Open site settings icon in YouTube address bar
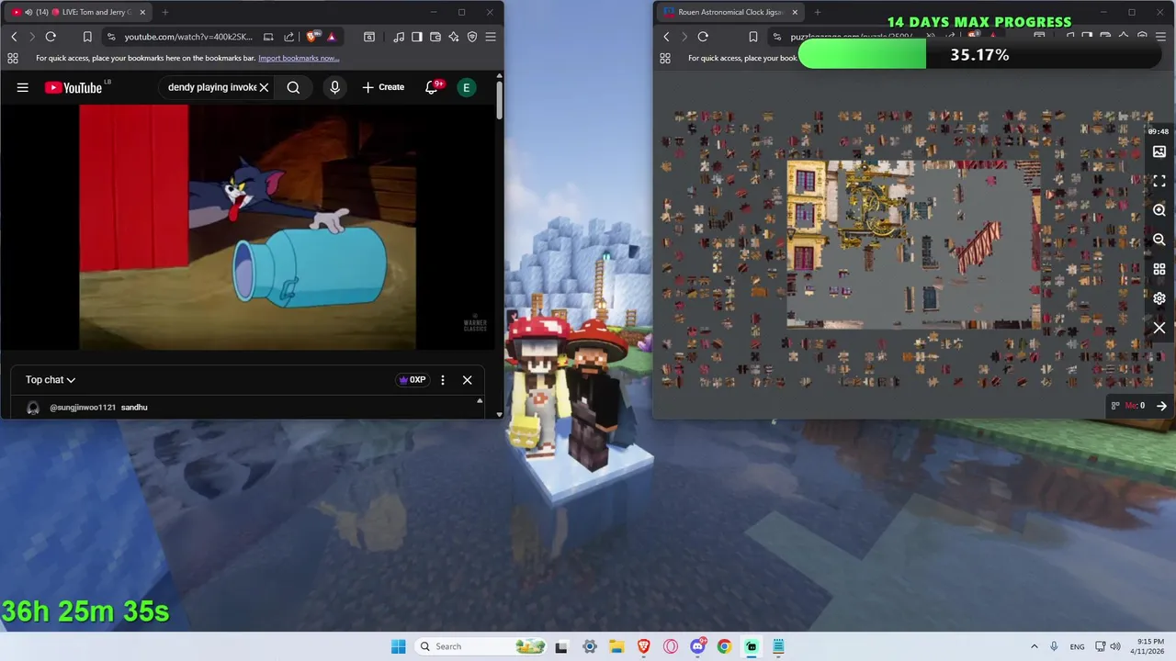 click(111, 37)
